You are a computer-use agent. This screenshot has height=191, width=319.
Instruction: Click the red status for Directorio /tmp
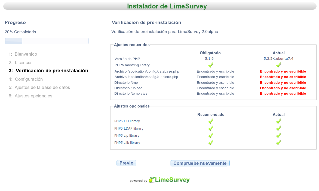coord(283,82)
